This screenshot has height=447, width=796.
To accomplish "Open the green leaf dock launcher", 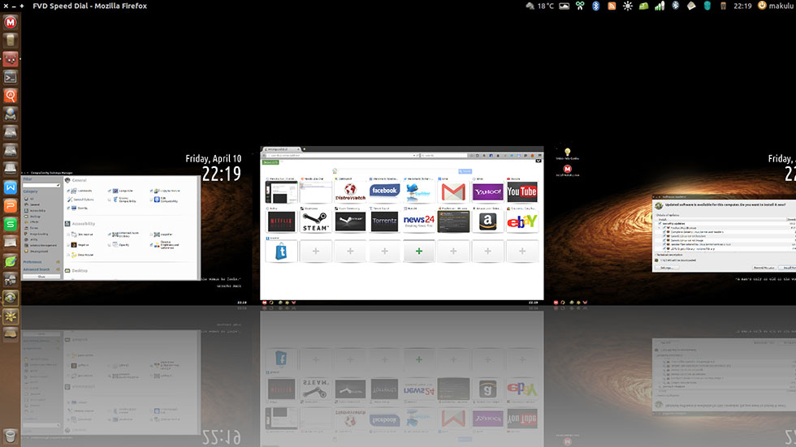I will (x=10, y=261).
